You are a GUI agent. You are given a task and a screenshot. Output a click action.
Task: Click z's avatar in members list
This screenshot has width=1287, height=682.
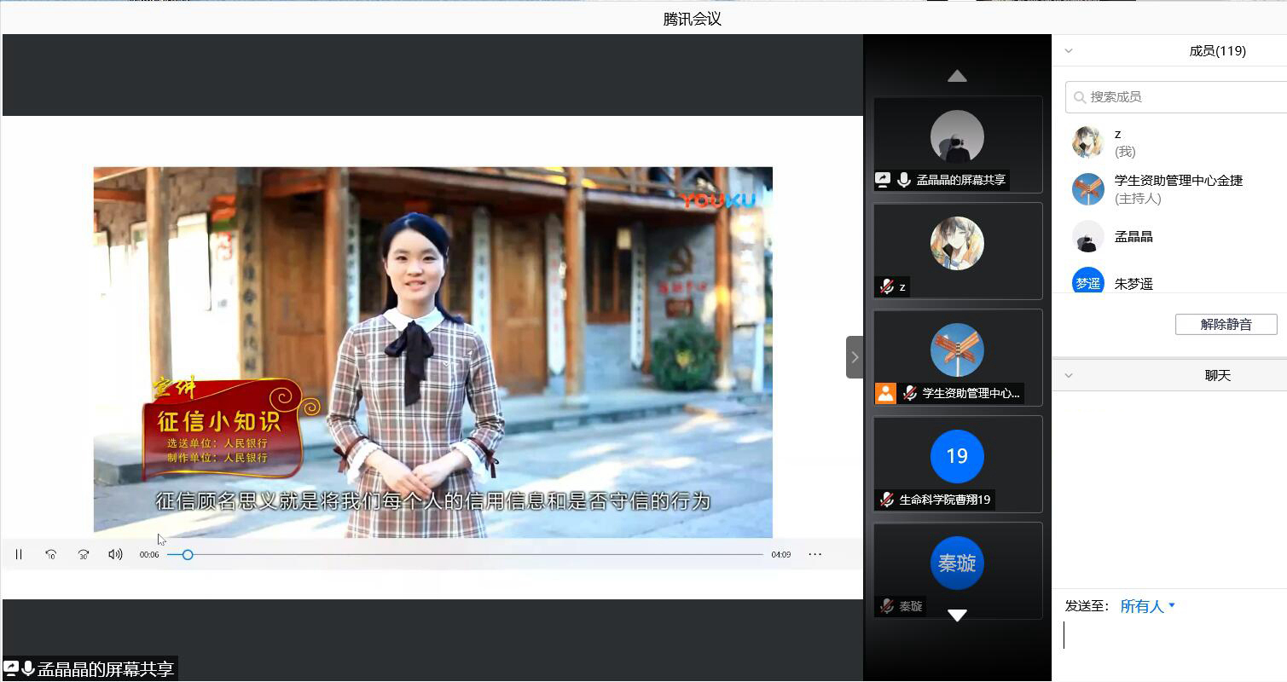(1088, 142)
